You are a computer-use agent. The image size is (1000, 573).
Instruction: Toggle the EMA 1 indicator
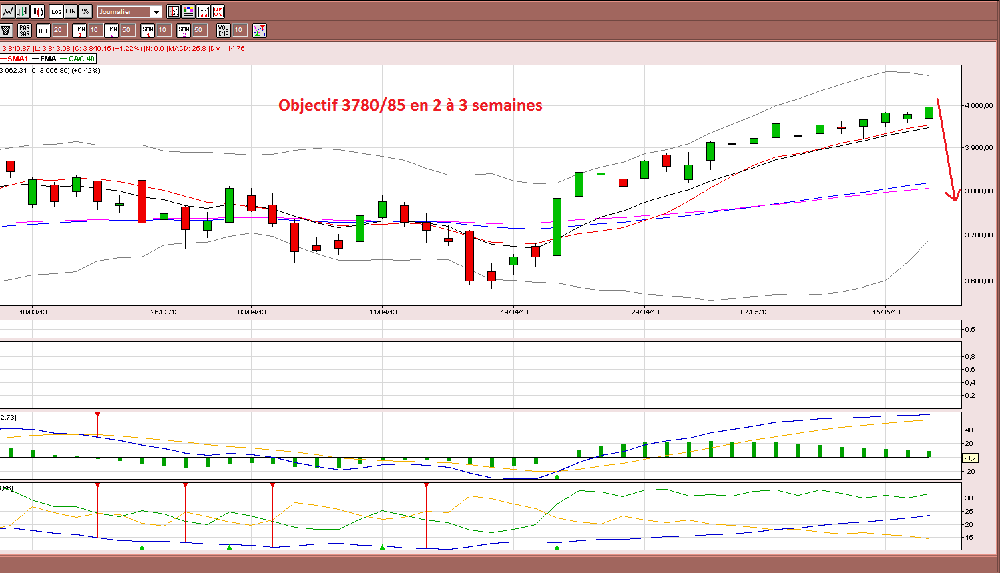(x=79, y=30)
